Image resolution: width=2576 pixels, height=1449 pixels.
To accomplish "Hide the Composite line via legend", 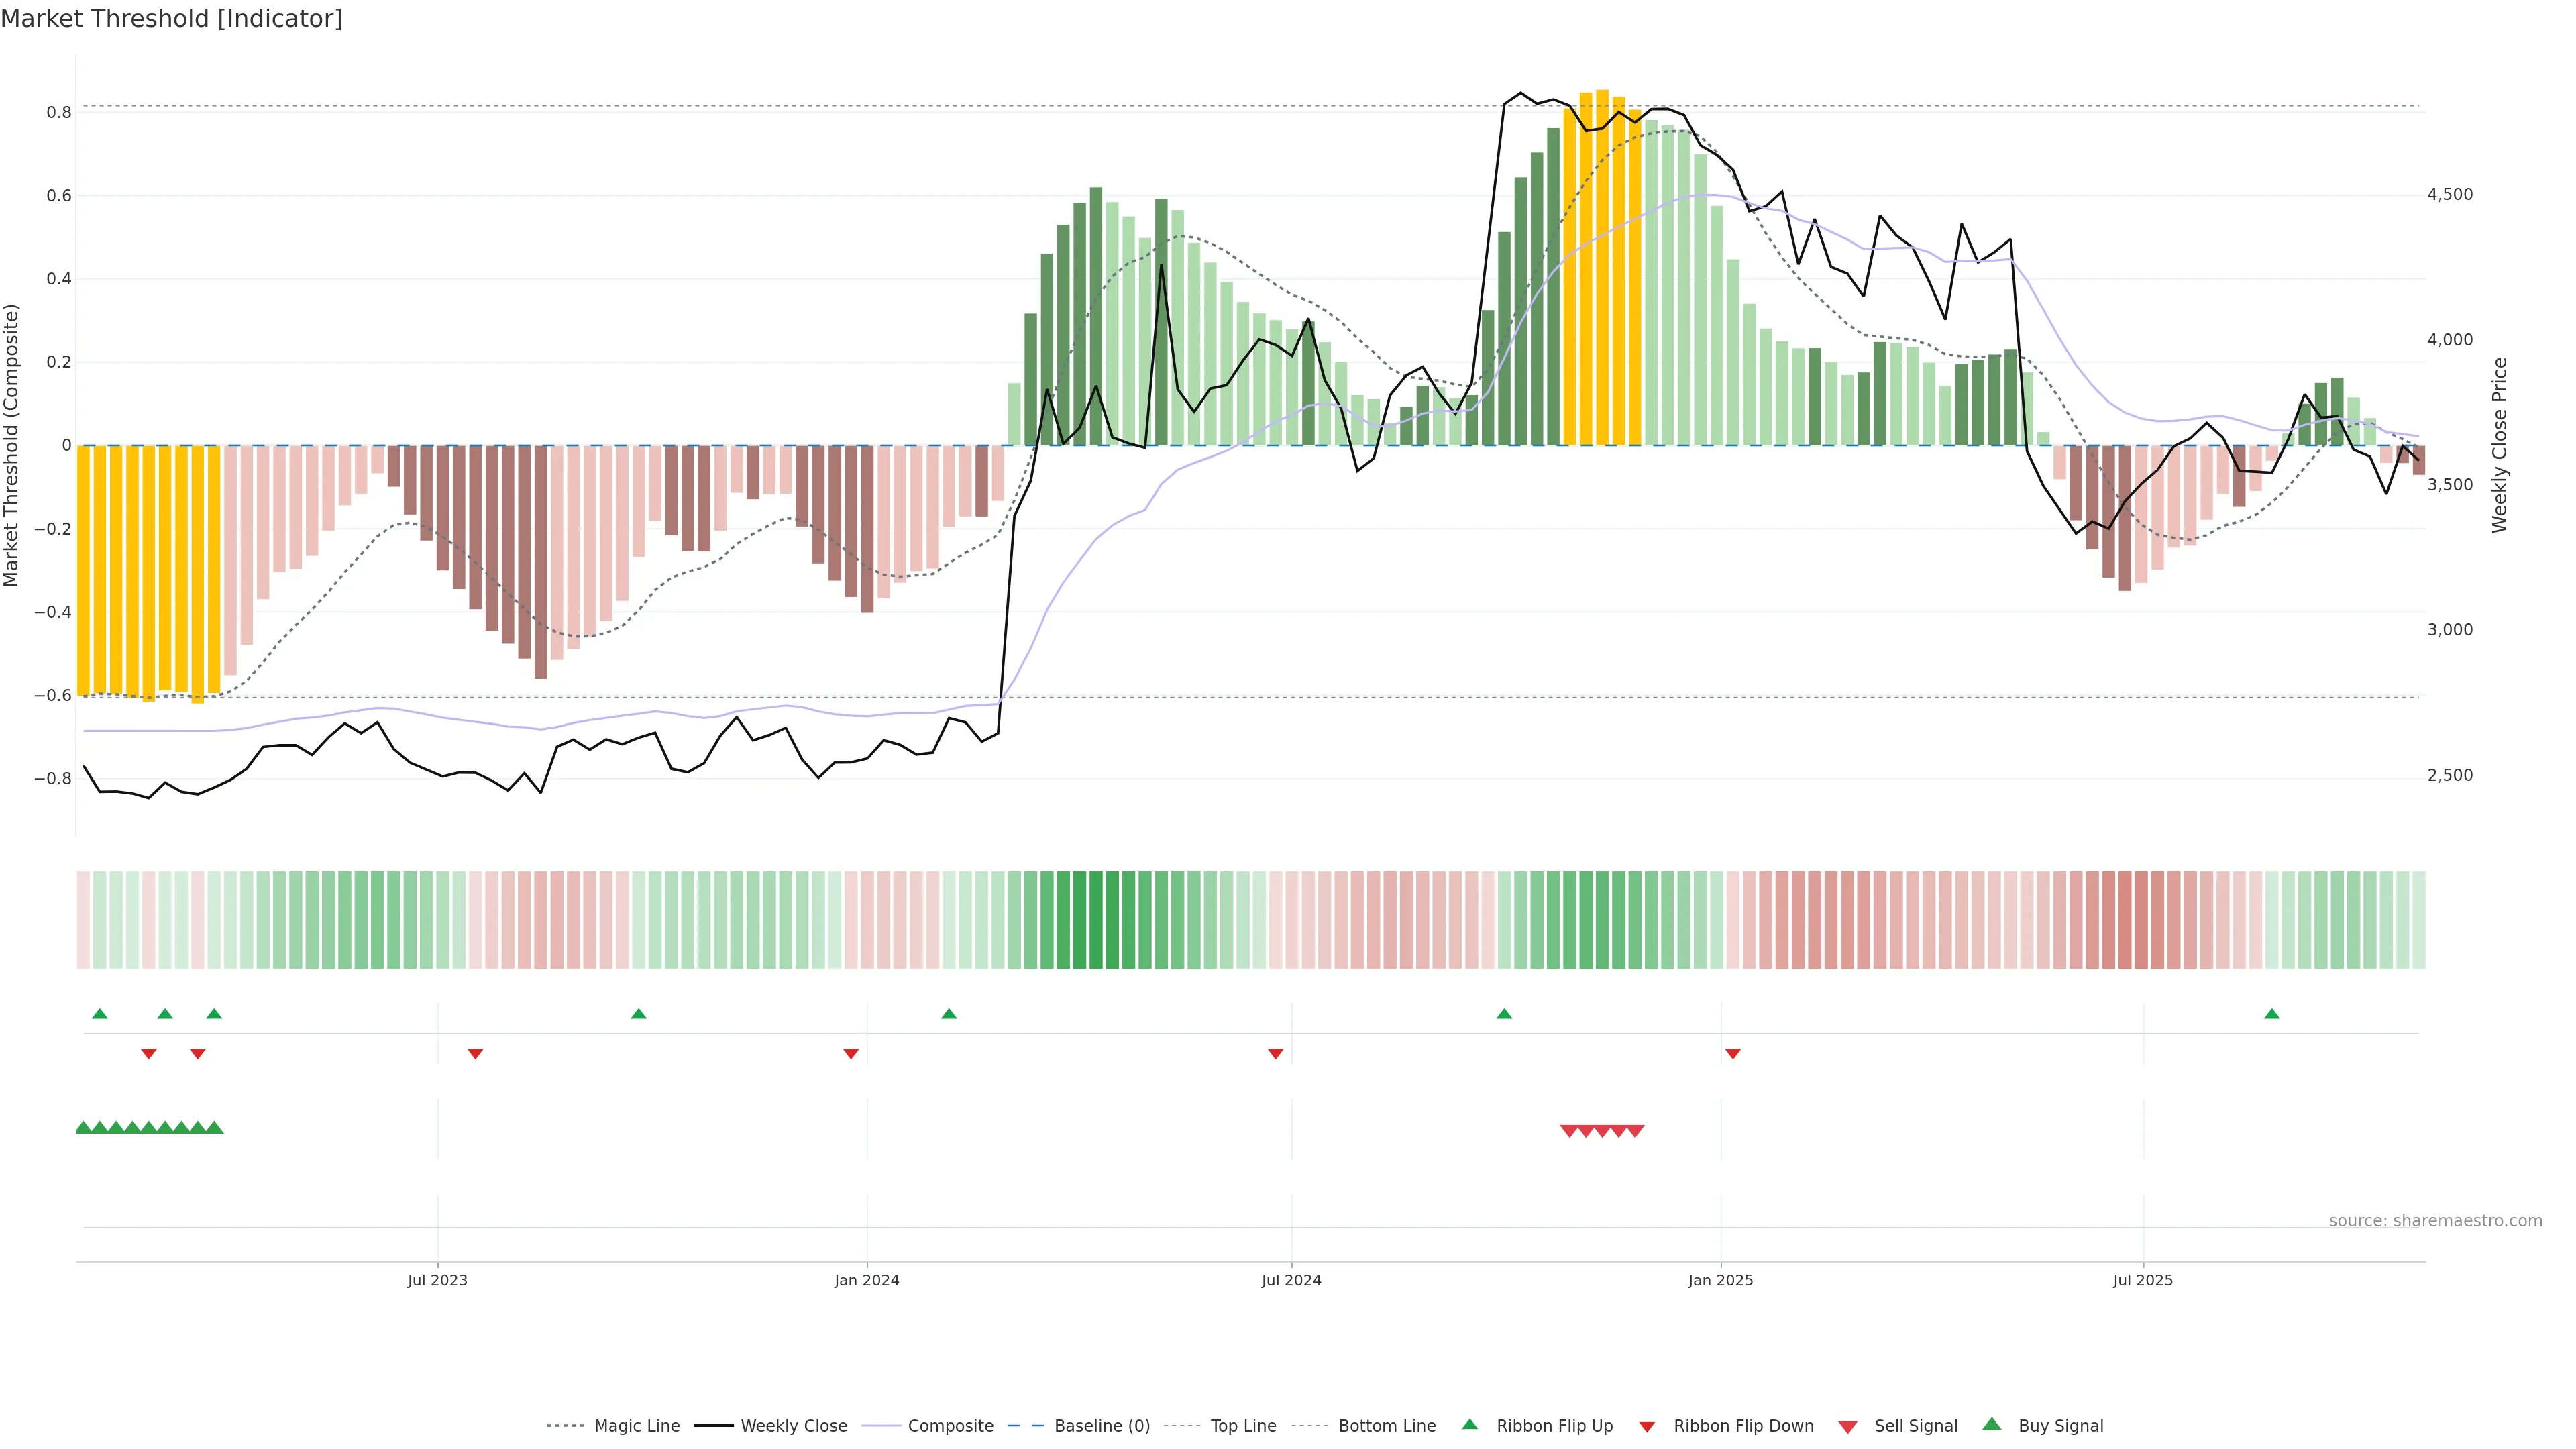I will (x=950, y=1426).
